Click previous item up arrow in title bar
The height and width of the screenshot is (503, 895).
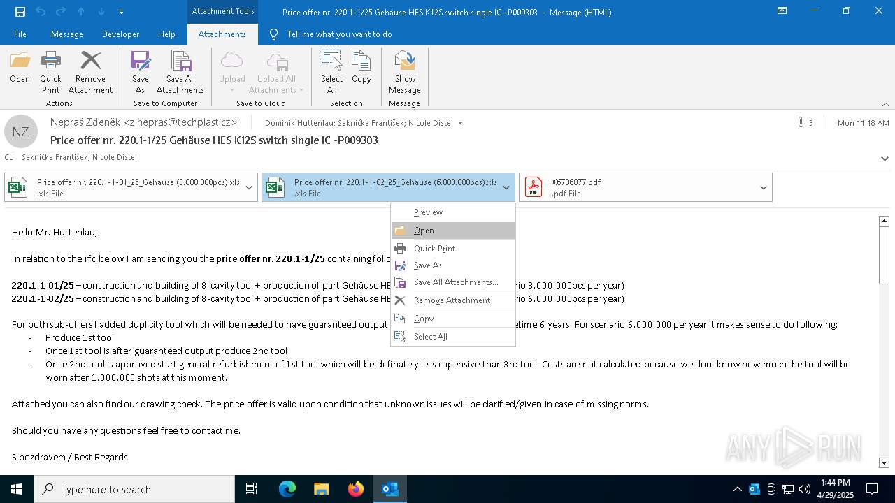tap(81, 12)
